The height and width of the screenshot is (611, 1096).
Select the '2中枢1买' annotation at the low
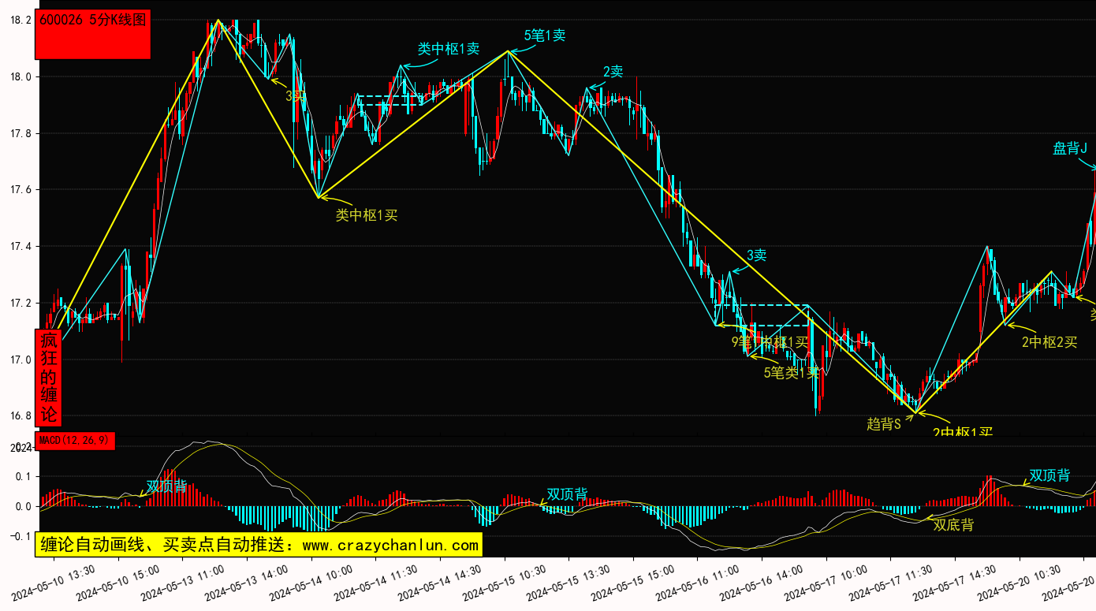point(963,432)
